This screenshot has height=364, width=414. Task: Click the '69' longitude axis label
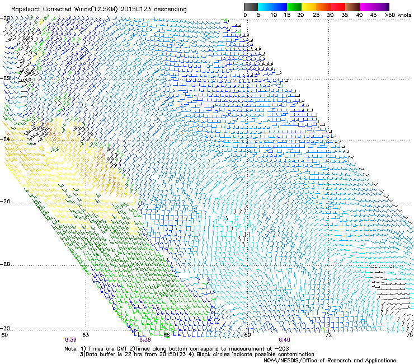coord(247,335)
